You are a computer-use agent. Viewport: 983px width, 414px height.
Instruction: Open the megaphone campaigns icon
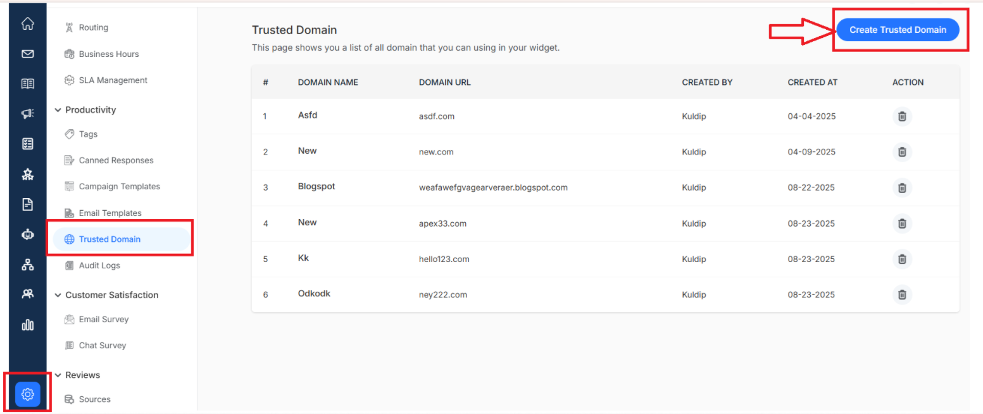point(27,114)
